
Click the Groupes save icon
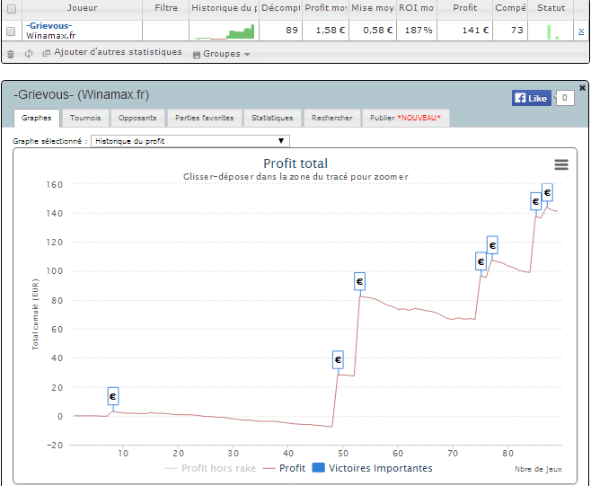[x=197, y=55]
